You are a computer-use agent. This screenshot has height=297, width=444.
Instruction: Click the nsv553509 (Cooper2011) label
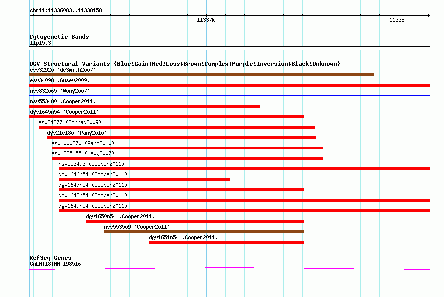pos(137,227)
